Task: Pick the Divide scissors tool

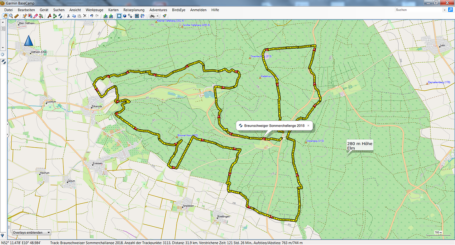Action: point(41,16)
